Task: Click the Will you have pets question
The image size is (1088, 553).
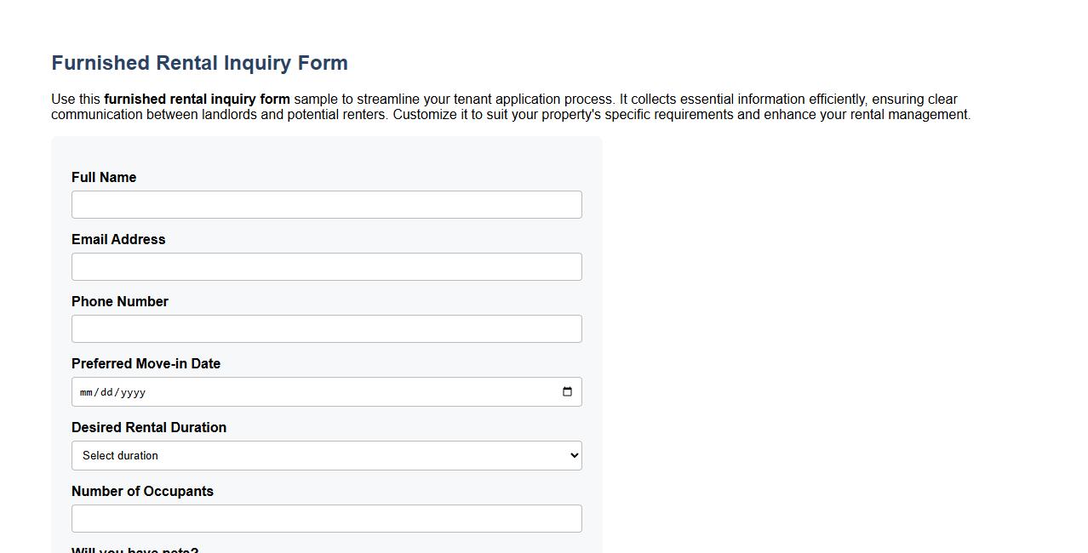Action: point(135,550)
